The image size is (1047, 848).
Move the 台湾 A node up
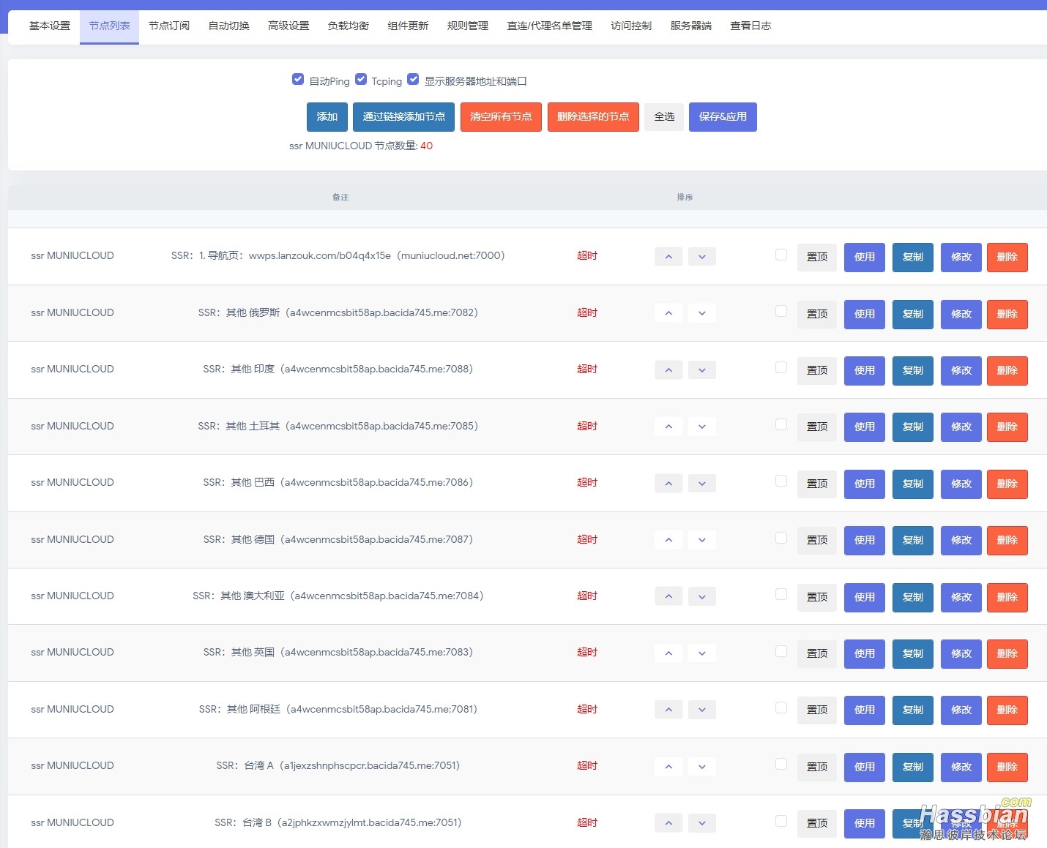668,767
